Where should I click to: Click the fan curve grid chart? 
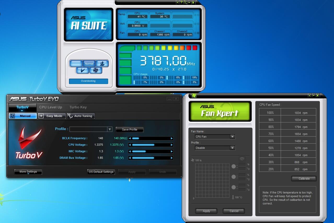[x=212, y=180]
